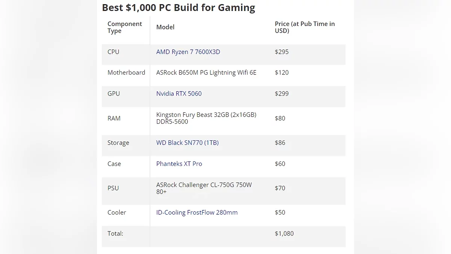Screen dimensions: 451x254
Task: Click the Cooler row label
Action: click(x=117, y=213)
